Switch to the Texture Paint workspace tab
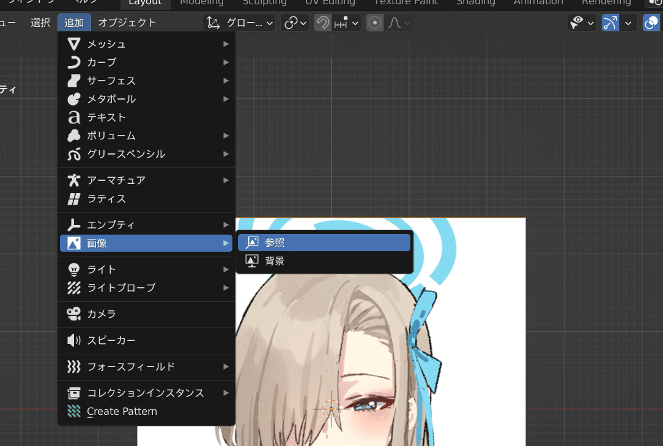 [406, 3]
